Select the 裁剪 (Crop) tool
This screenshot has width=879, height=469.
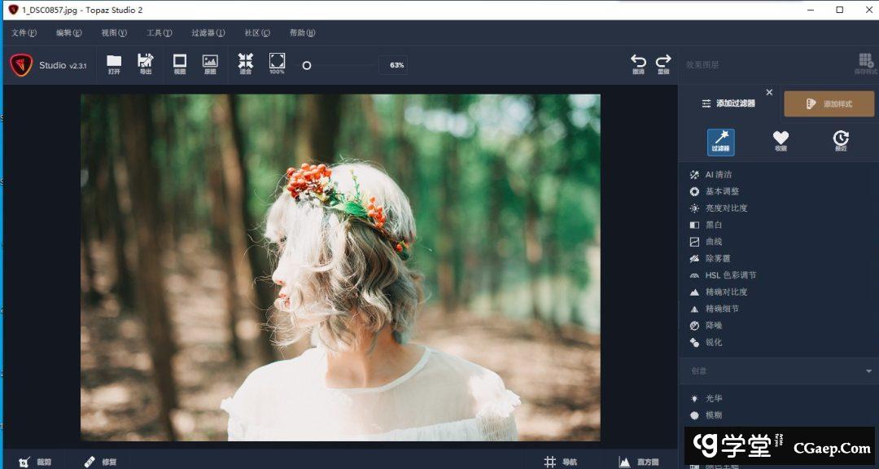click(x=34, y=462)
